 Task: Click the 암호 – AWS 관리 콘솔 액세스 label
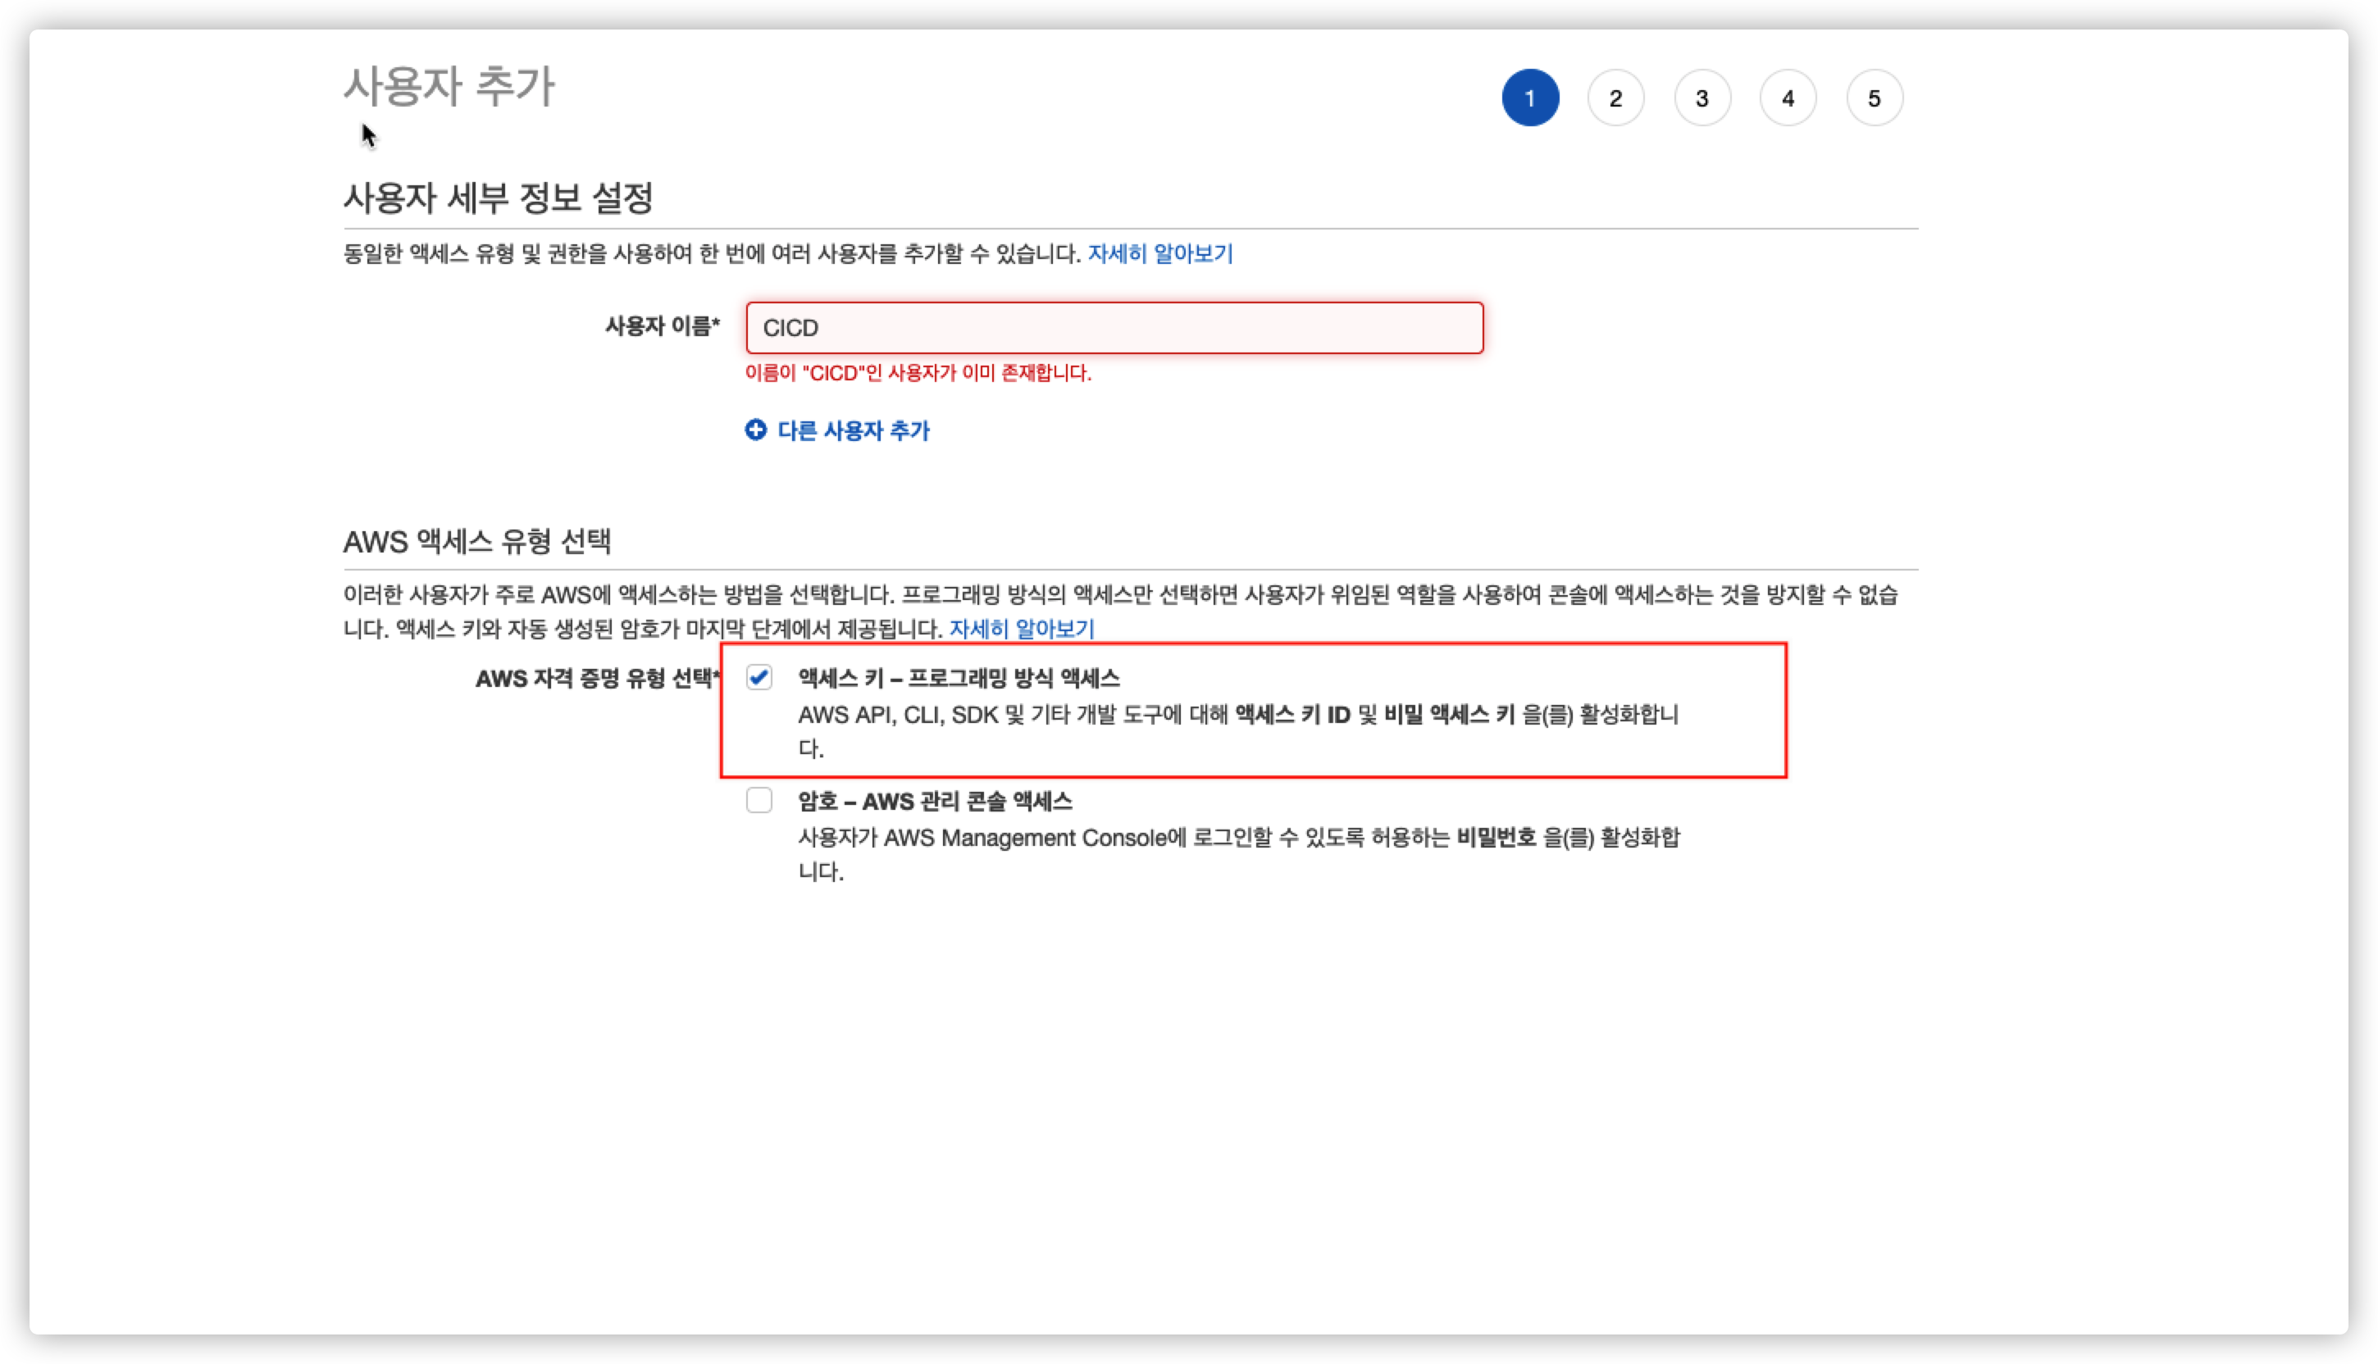tap(934, 801)
